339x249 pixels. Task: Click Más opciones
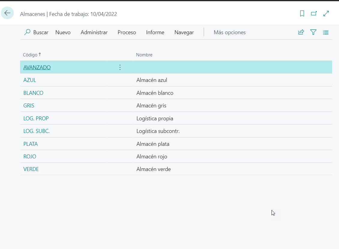click(x=229, y=32)
